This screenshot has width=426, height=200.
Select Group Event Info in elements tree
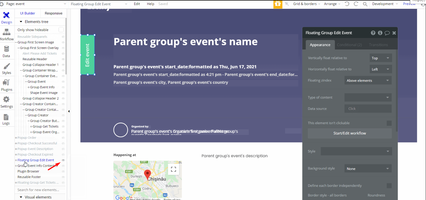[42, 87]
